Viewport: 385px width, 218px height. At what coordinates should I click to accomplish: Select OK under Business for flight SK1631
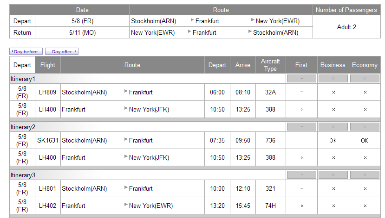333,140
